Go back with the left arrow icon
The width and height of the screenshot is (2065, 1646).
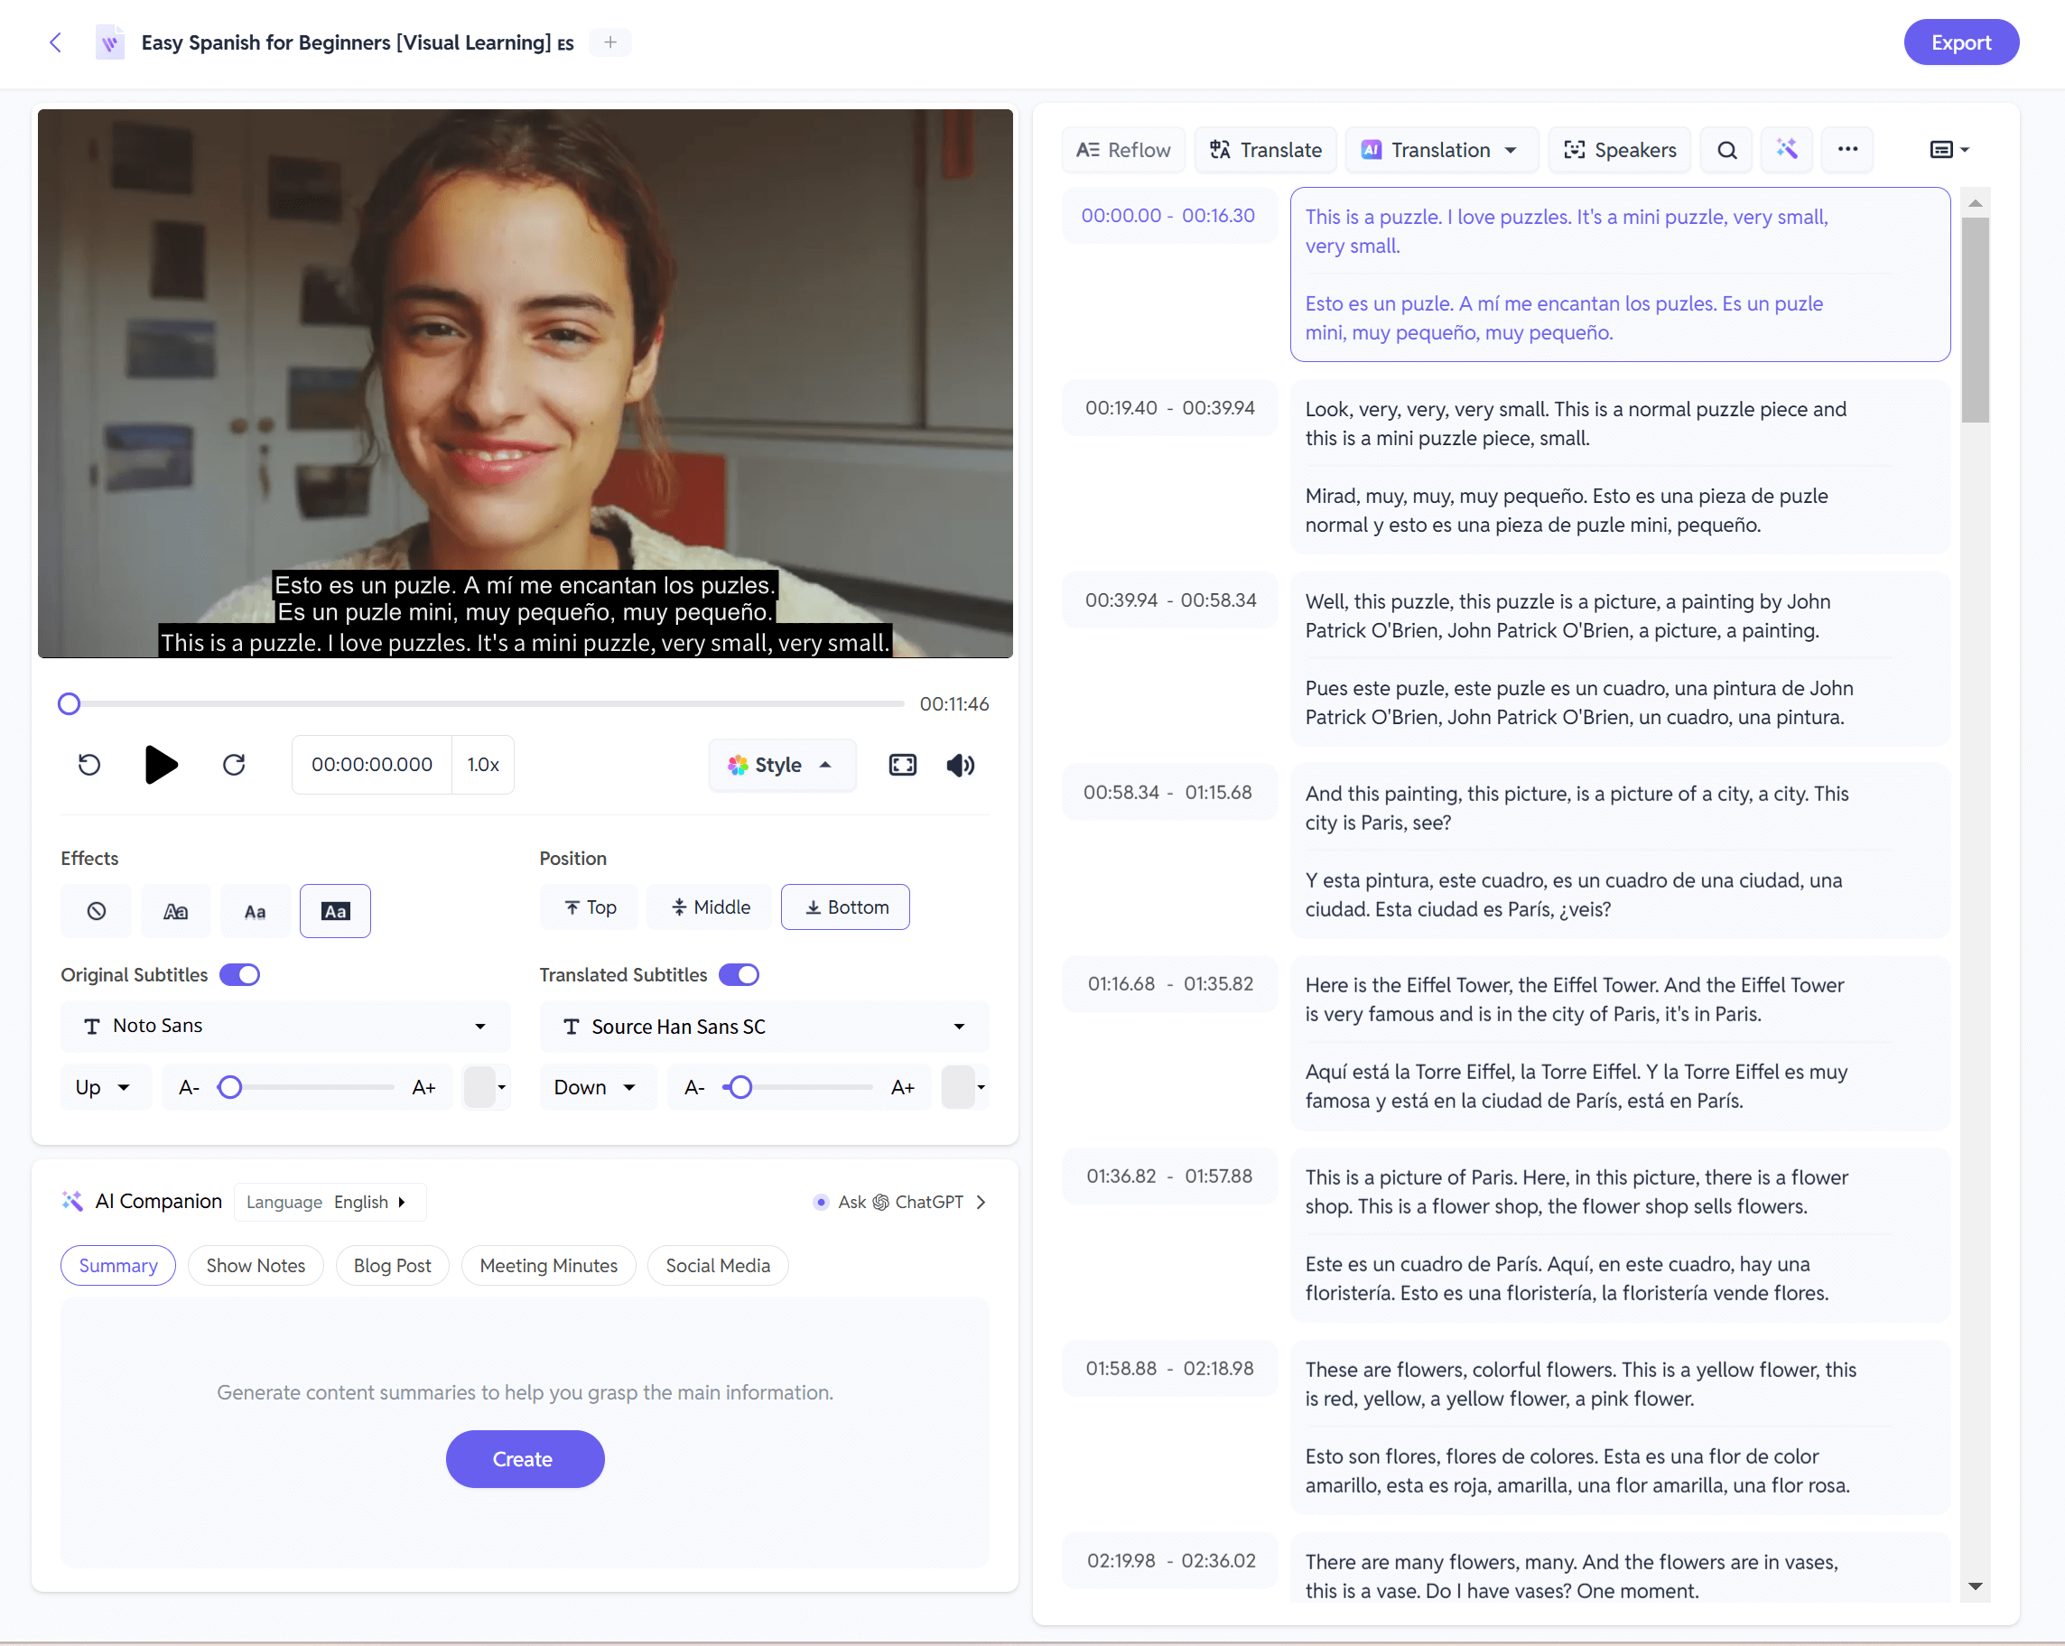[56, 42]
